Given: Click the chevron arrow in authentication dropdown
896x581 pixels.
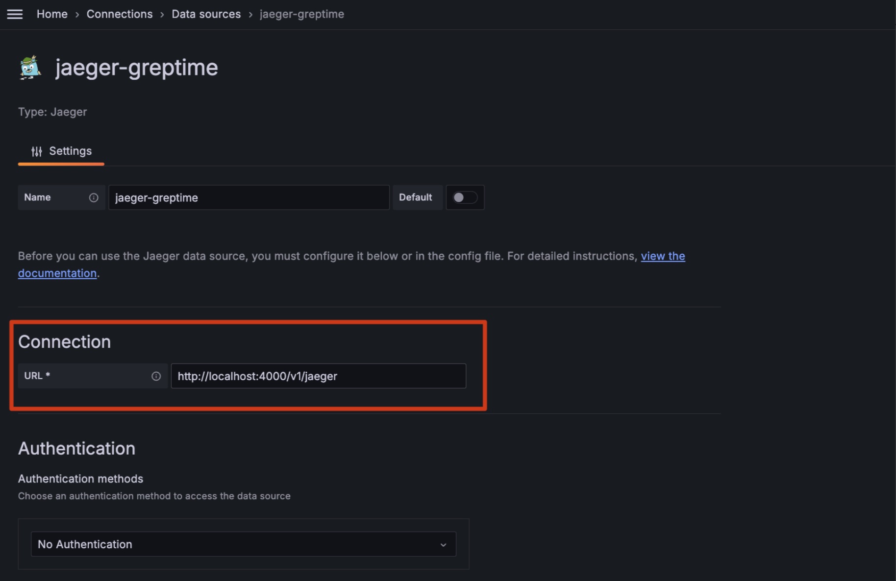Looking at the screenshot, I should pos(443,545).
